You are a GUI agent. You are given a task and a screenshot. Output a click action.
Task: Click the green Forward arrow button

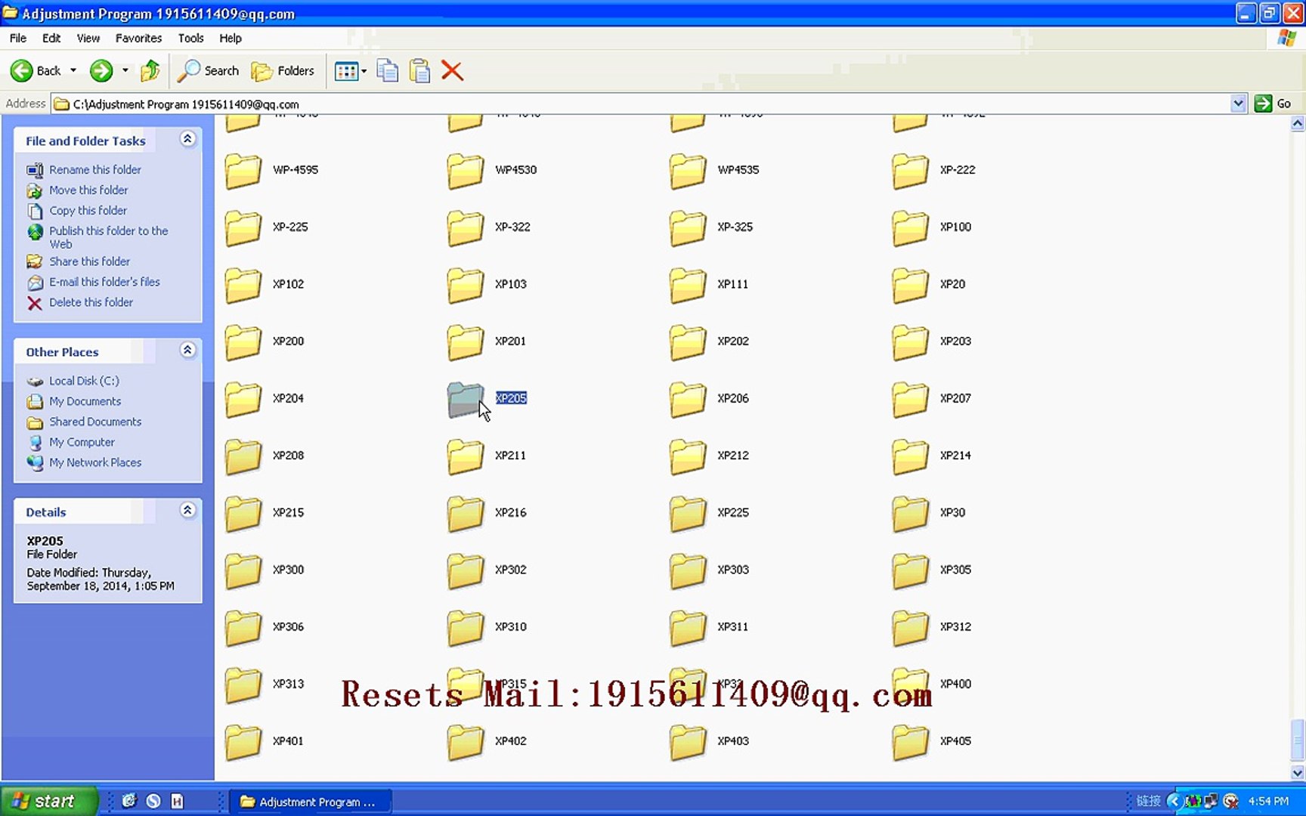point(101,71)
